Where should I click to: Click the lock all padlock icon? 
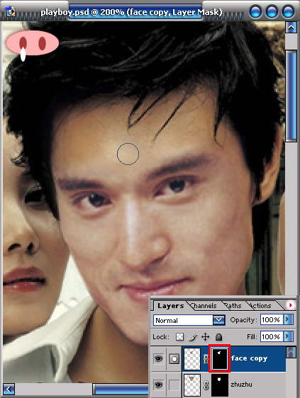tap(218, 337)
